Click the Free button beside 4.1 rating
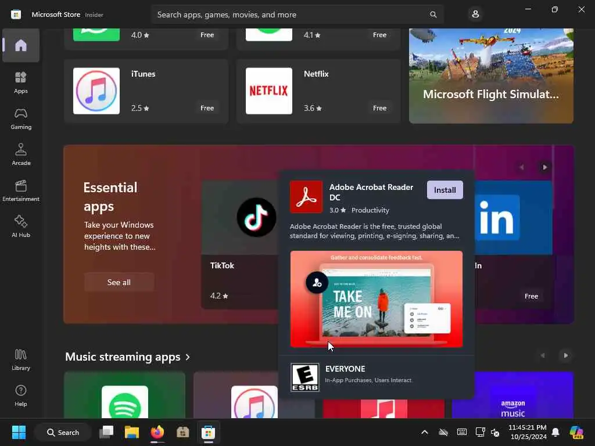The height and width of the screenshot is (446, 595). point(379,35)
